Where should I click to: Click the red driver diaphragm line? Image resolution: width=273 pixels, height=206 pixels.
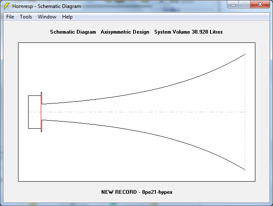(x=41, y=112)
